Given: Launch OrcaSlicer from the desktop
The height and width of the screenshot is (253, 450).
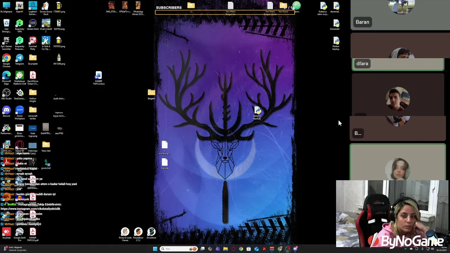Looking at the screenshot, I should click(x=152, y=233).
